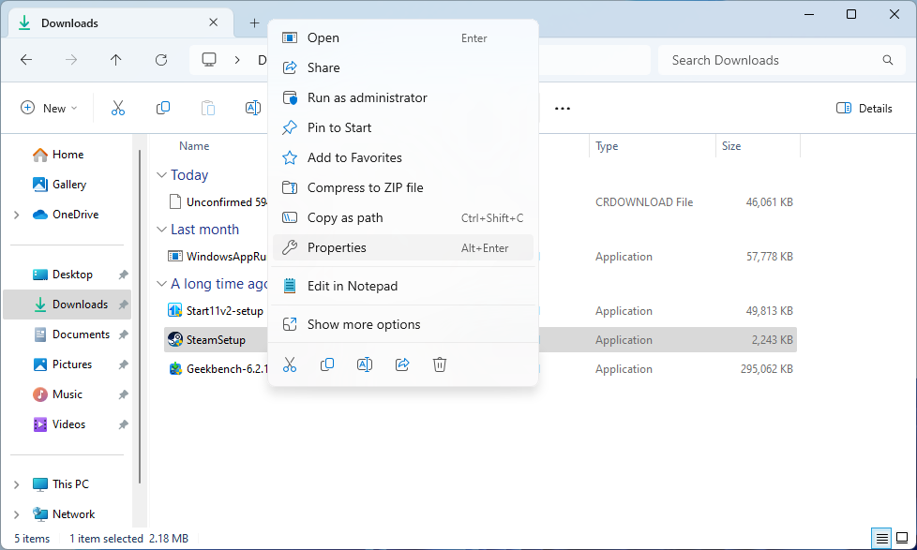Select the Start11v2-setup file
Screen dimensions: 917x550
[216, 311]
